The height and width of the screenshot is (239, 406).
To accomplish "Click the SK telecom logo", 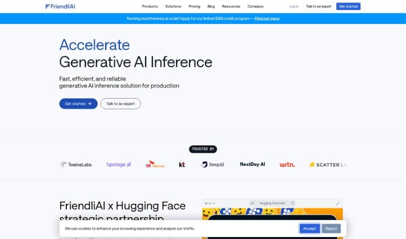I will coord(155,164).
